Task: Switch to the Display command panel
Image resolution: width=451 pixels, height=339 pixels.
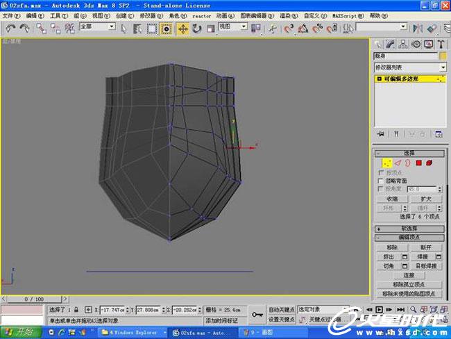Action: coord(429,44)
